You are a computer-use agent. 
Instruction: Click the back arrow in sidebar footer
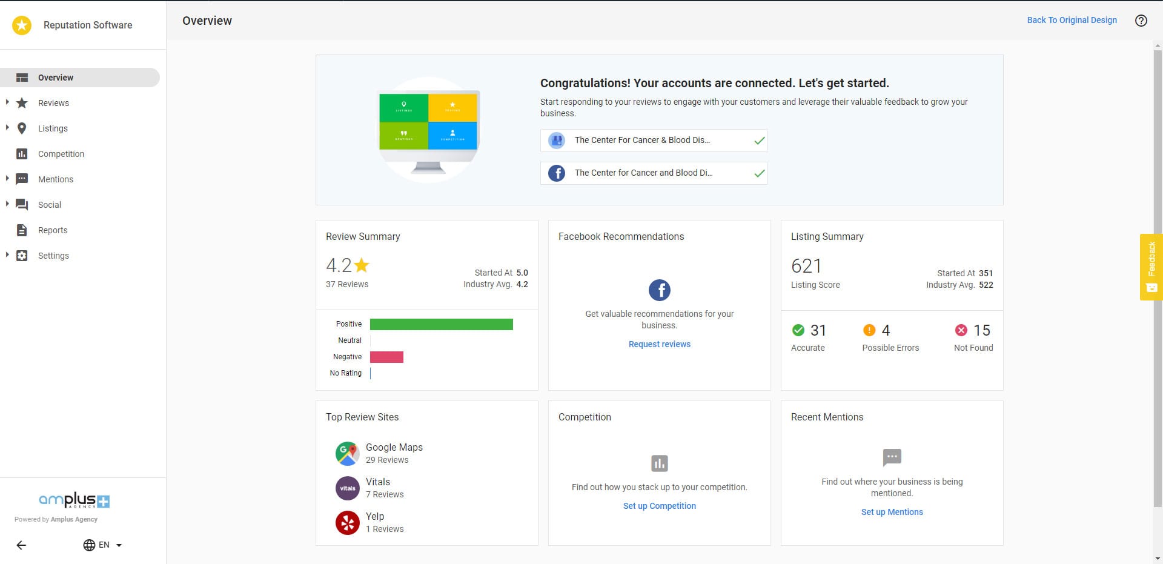point(21,545)
